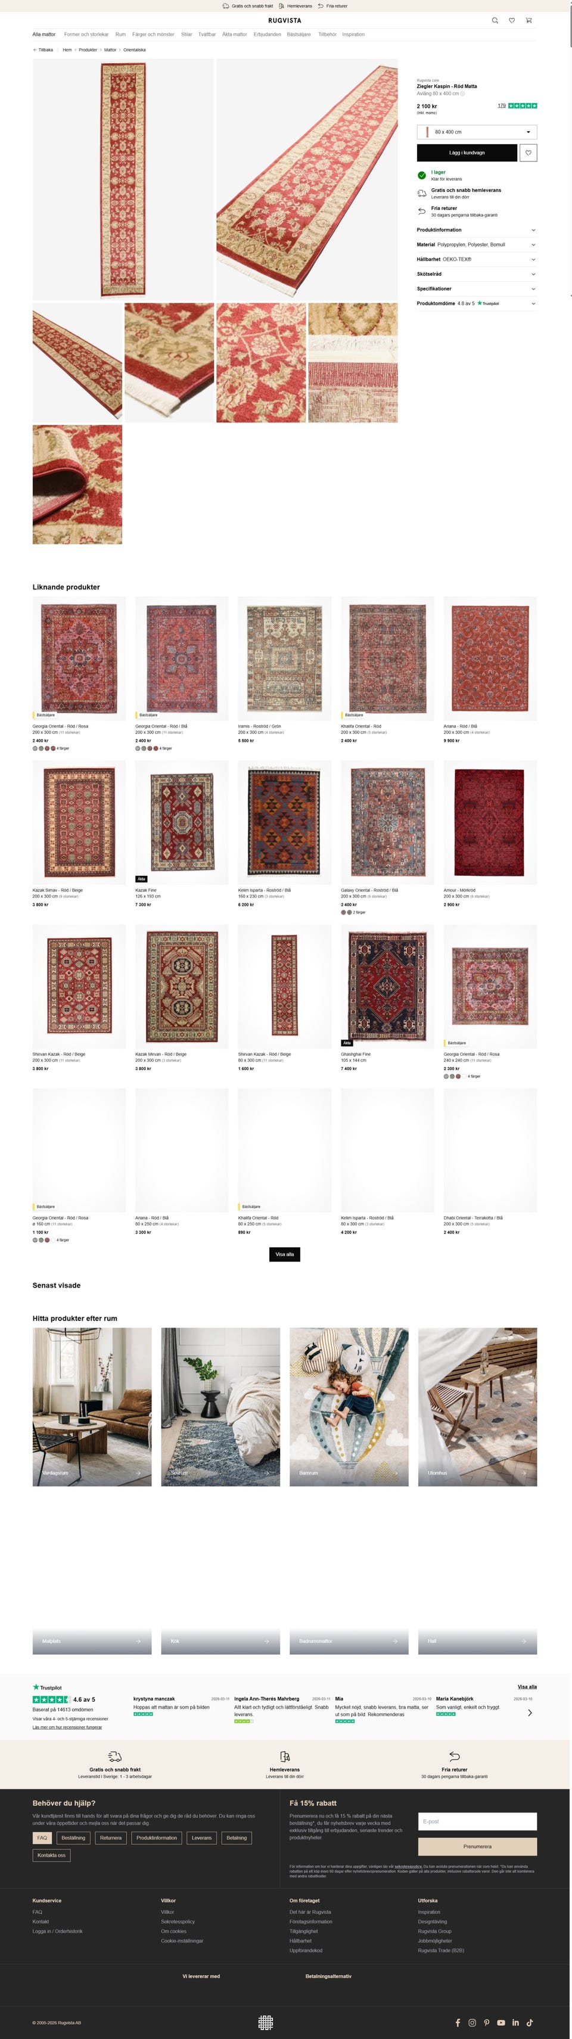Open the wishlist heart in header

point(512,21)
